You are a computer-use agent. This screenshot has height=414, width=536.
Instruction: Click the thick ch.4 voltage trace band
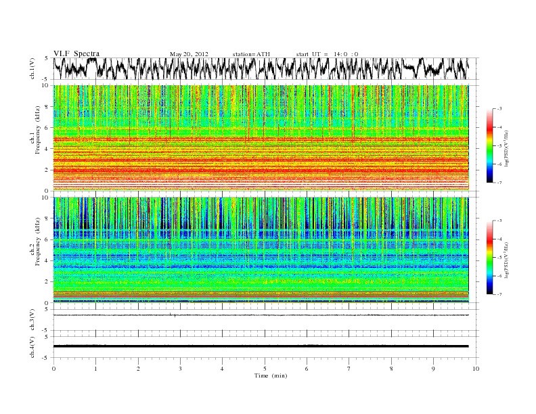[x=261, y=346]
